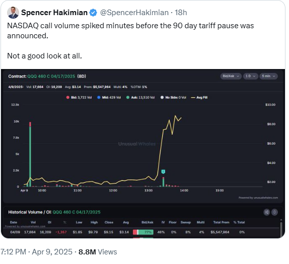Click the 77% bid/ask ratio bar
289x264 pixels.
click(143, 232)
